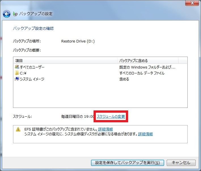Go back with the blue arrow button
201x171 pixels.
(7, 14)
